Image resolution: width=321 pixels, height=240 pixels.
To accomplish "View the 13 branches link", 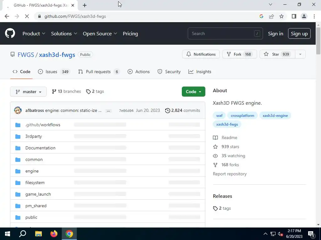I will tap(66, 92).
